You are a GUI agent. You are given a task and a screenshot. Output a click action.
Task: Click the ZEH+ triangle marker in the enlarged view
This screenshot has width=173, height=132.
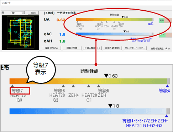pyautogui.click(x=73, y=86)
